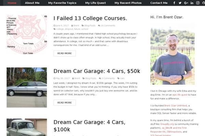
Task: Follow the epic life quest link
Action: tap(180, 95)
